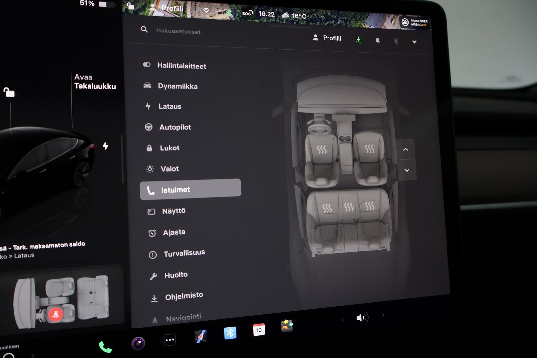Open Bluetooth settings from the top bar
537x358 pixels.
[x=396, y=41]
